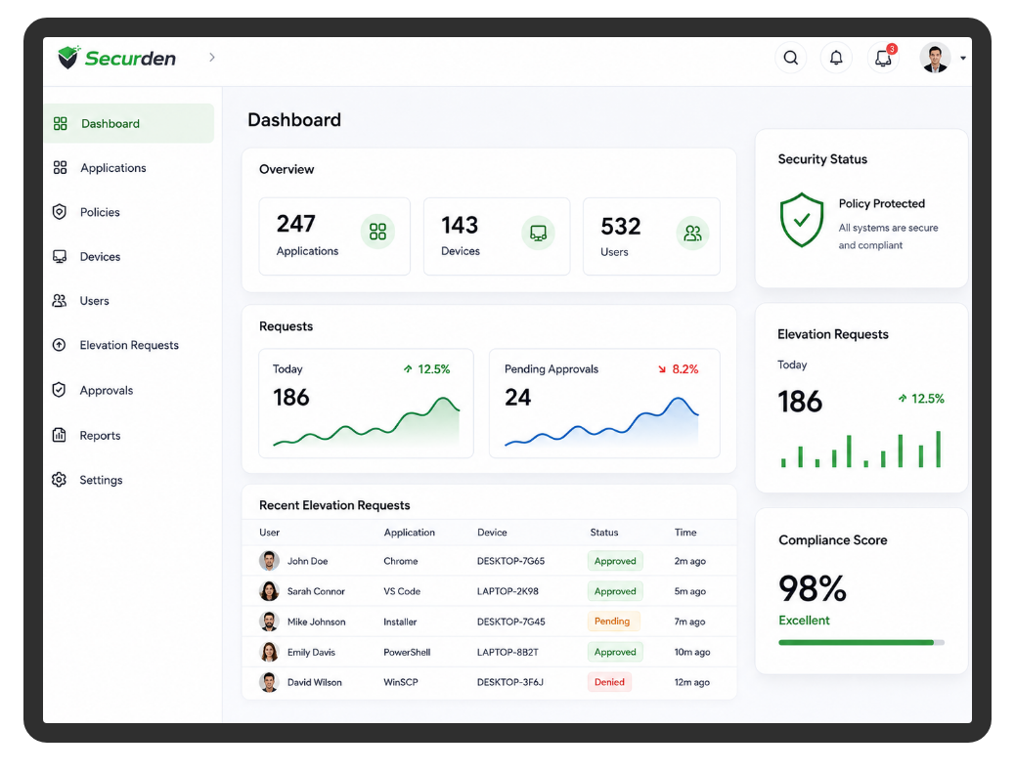Click the Policy Protected shield checkmark icon
Screen dimensions: 1015x772
802,220
